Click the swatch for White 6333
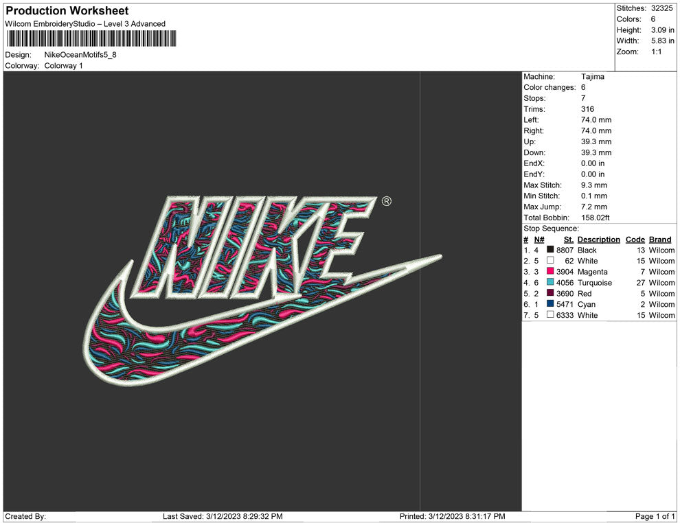This screenshot has width=680, height=523. click(x=550, y=314)
